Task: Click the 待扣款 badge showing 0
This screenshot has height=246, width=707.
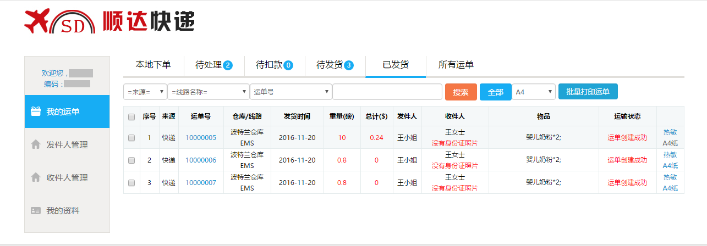Action: click(x=288, y=65)
